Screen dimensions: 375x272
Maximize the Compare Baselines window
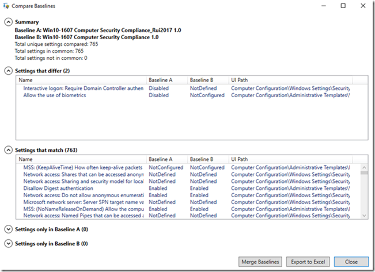[x=343, y=6]
